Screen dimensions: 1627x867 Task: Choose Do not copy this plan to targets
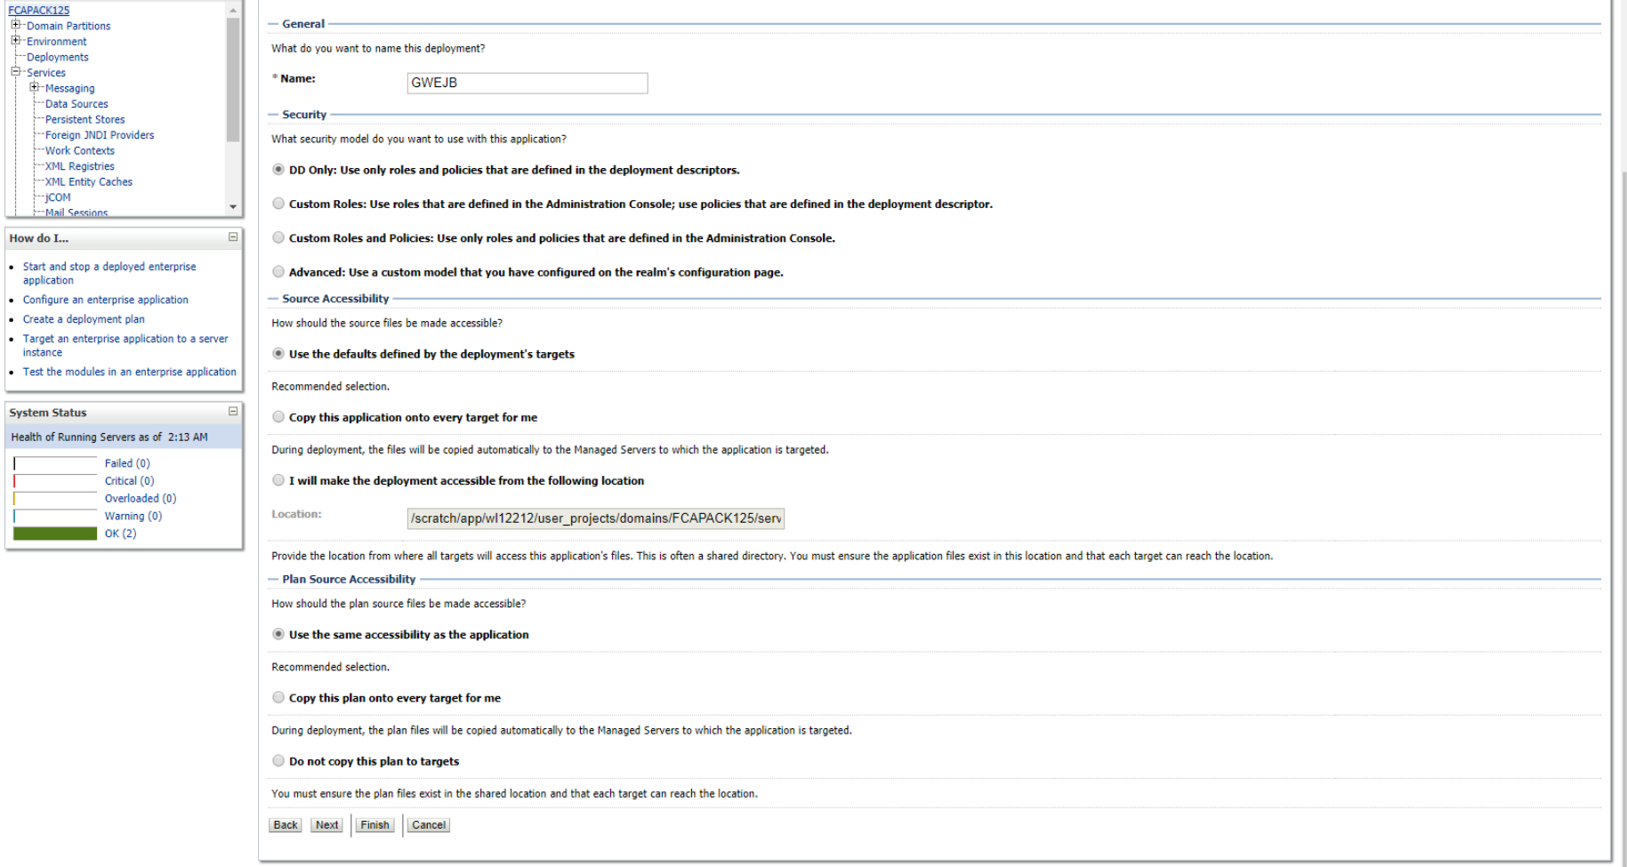coord(278,760)
